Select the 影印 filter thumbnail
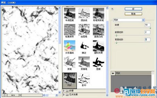157x98 pixels. [84, 78]
